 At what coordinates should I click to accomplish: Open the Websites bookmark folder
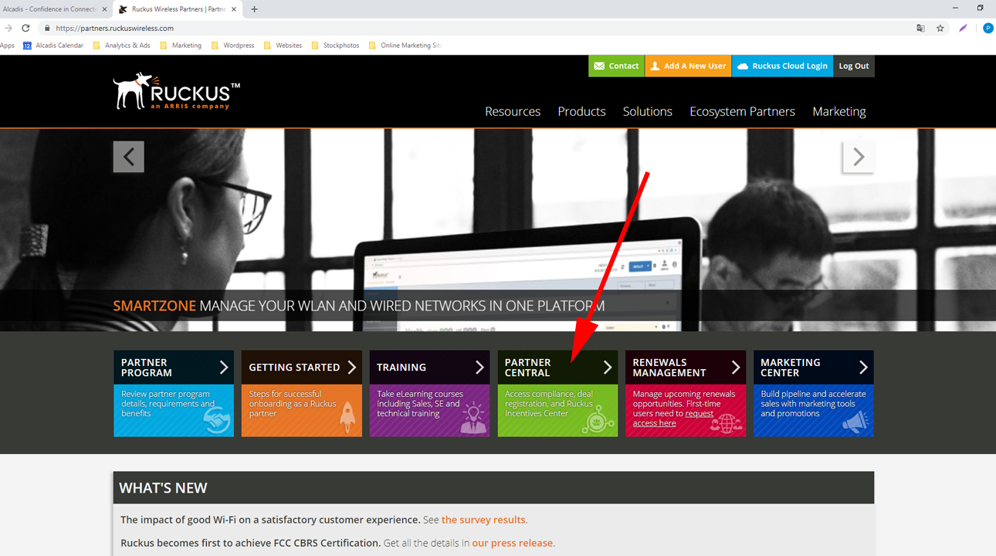coord(283,46)
